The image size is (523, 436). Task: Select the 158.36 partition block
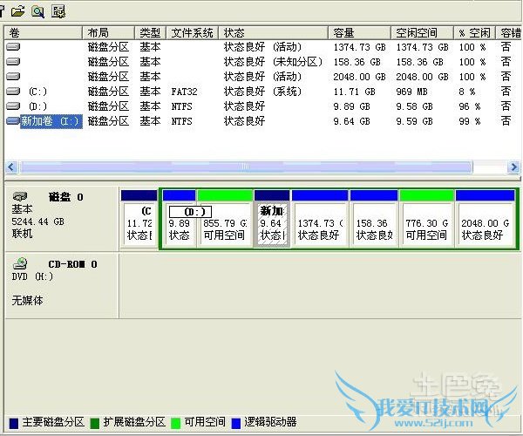pos(374,219)
